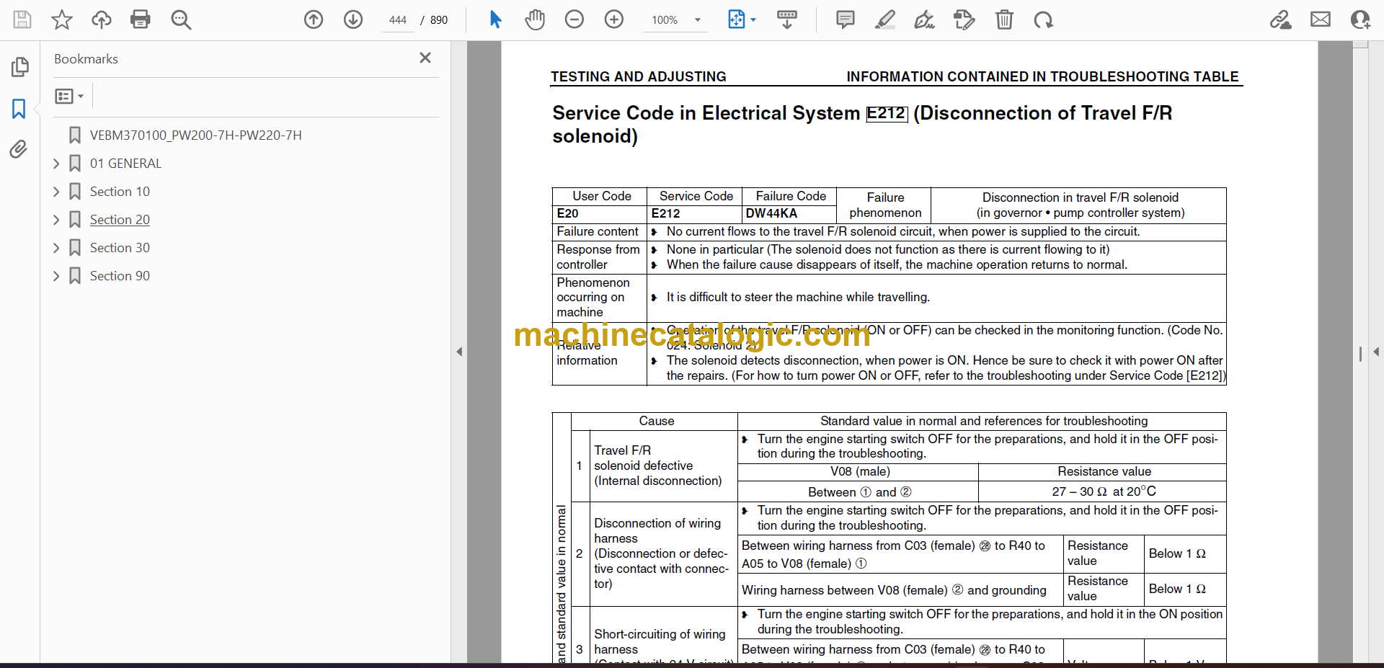The height and width of the screenshot is (668, 1384).
Task: Collapse the left navigation pane arrow
Action: [x=459, y=352]
